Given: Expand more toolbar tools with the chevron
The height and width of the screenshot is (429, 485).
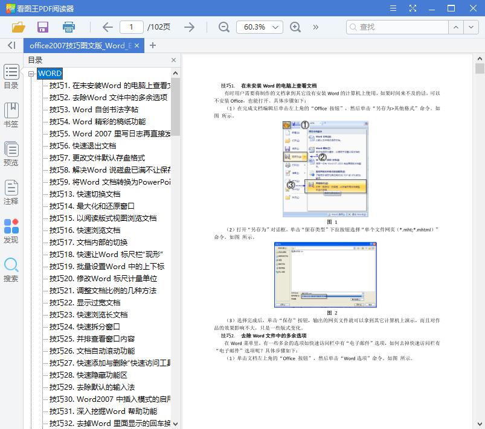Looking at the screenshot, I should coord(315,27).
